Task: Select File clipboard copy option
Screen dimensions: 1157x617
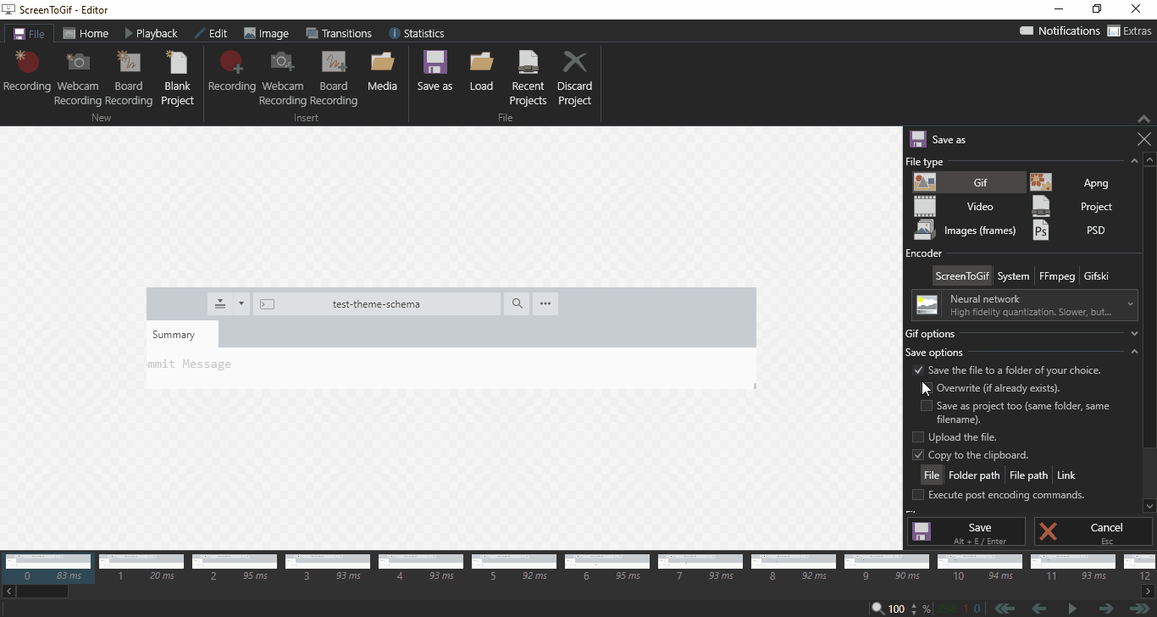Action: coord(932,475)
